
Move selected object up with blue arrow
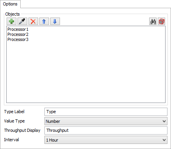pyautogui.click(x=44, y=21)
